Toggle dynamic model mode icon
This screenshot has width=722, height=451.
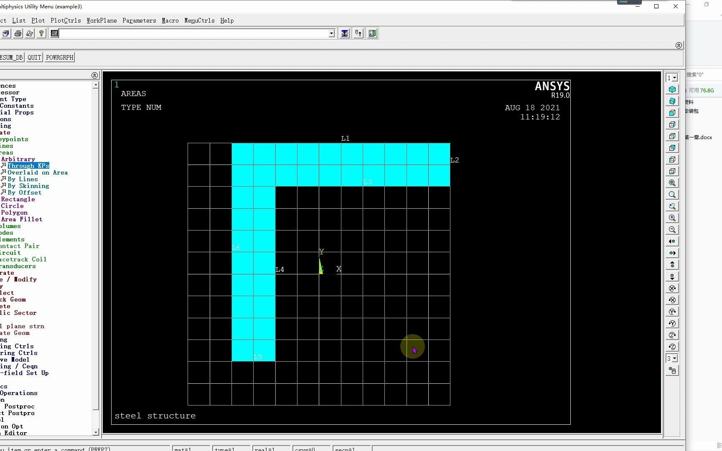tap(672, 370)
